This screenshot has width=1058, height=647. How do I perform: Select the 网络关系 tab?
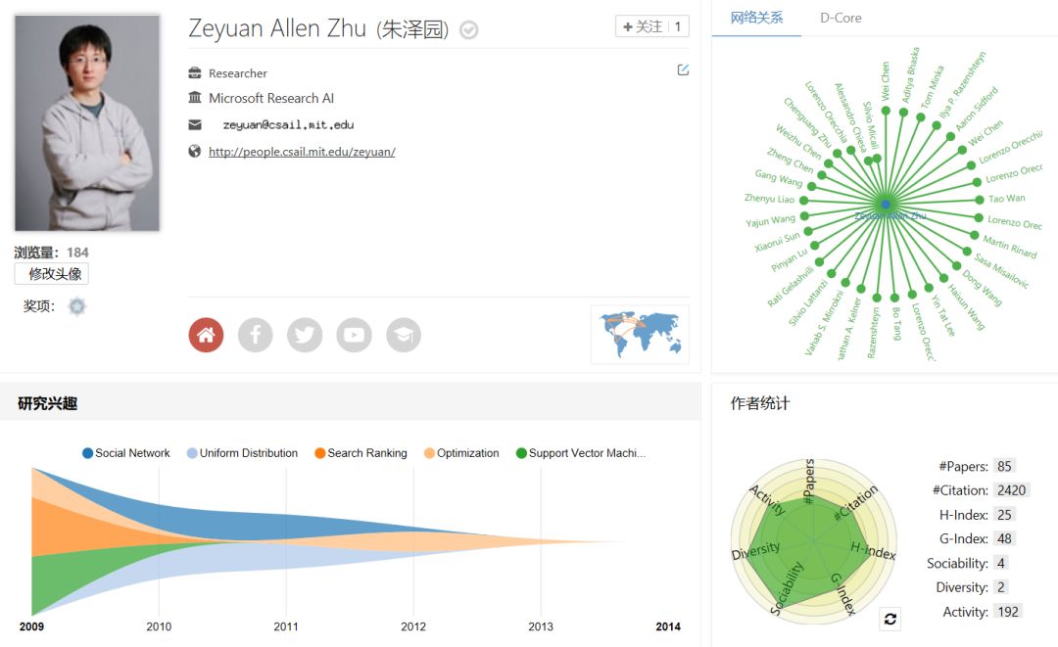(x=756, y=18)
